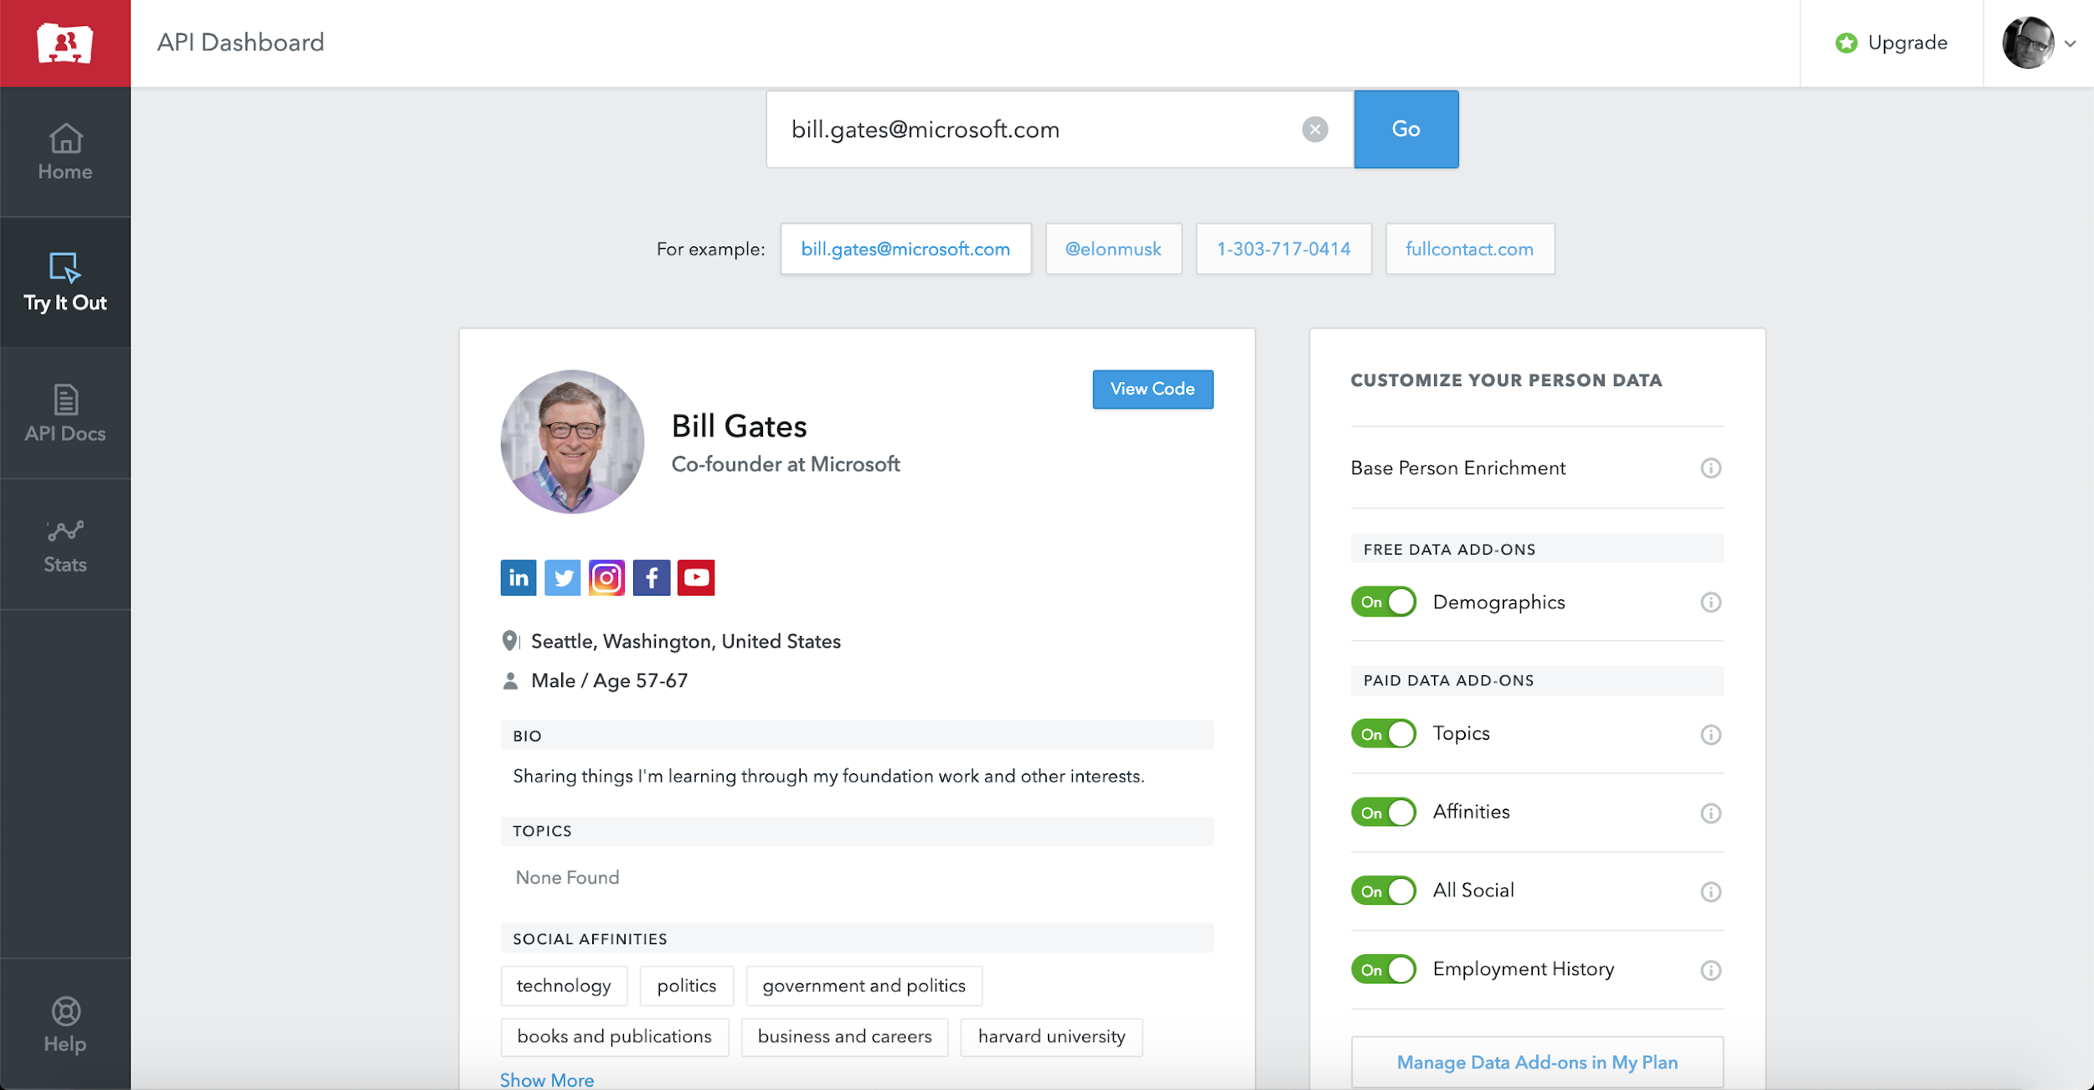The width and height of the screenshot is (2094, 1090).
Task: Click the Male / Age 57-67 text
Action: click(609, 680)
